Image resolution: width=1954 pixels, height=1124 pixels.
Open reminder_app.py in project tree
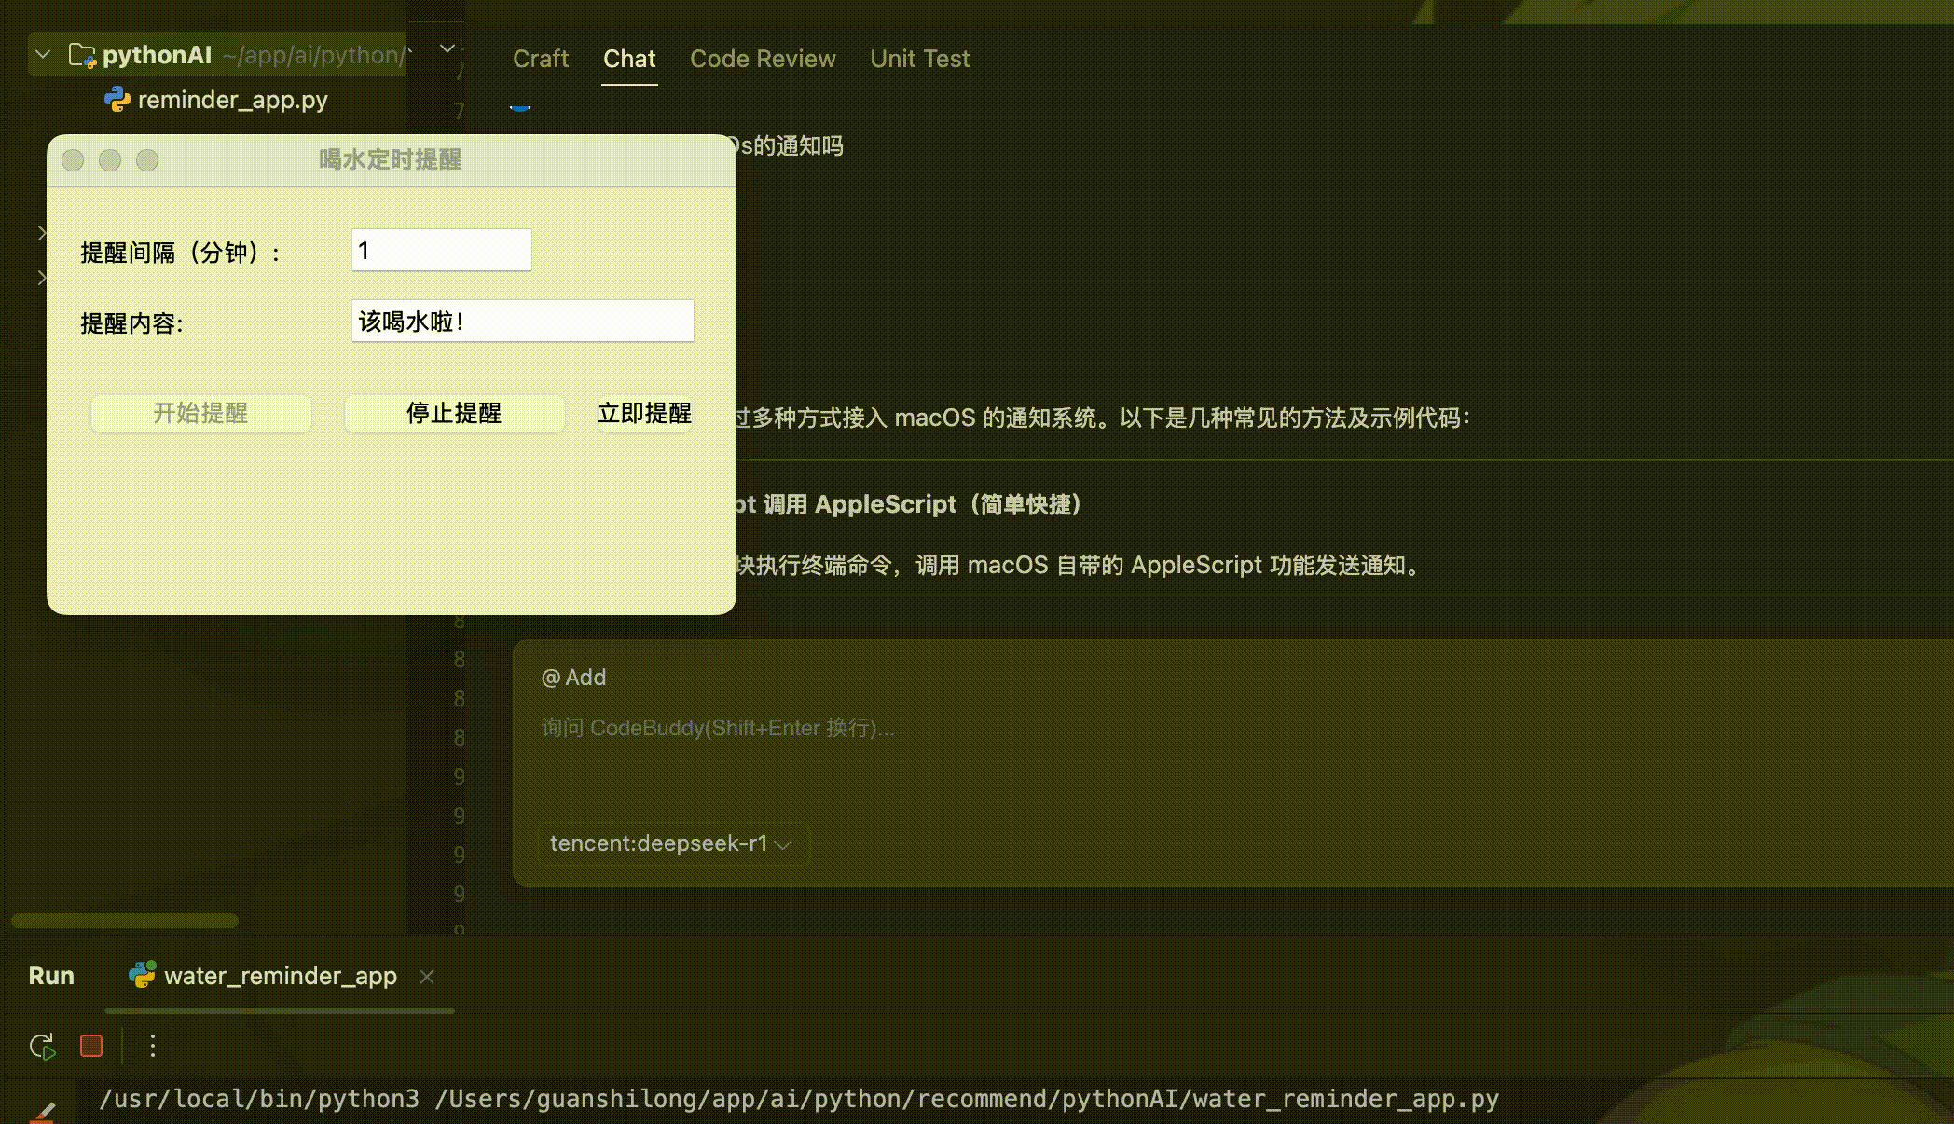pos(232,100)
